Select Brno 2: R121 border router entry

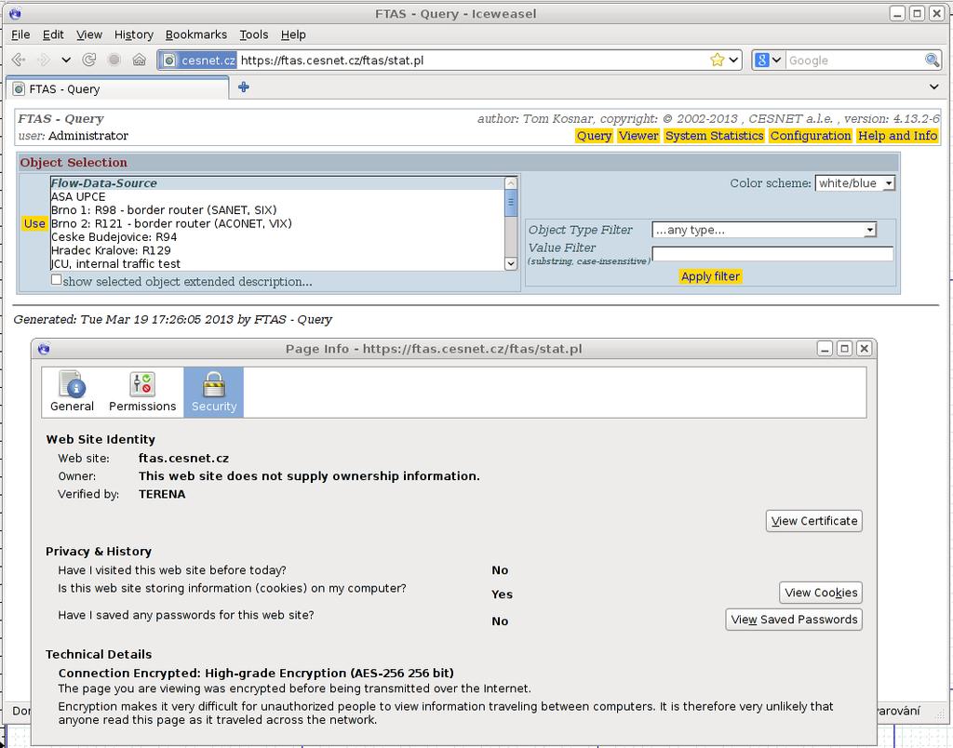277,223
